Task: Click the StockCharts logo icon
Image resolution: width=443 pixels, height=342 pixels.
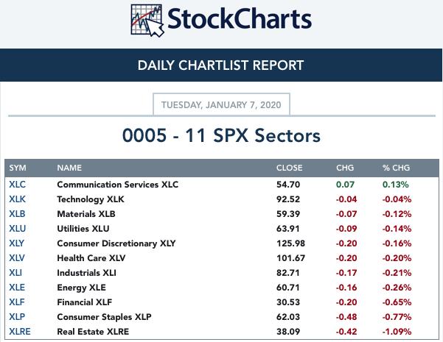Action: pos(146,20)
